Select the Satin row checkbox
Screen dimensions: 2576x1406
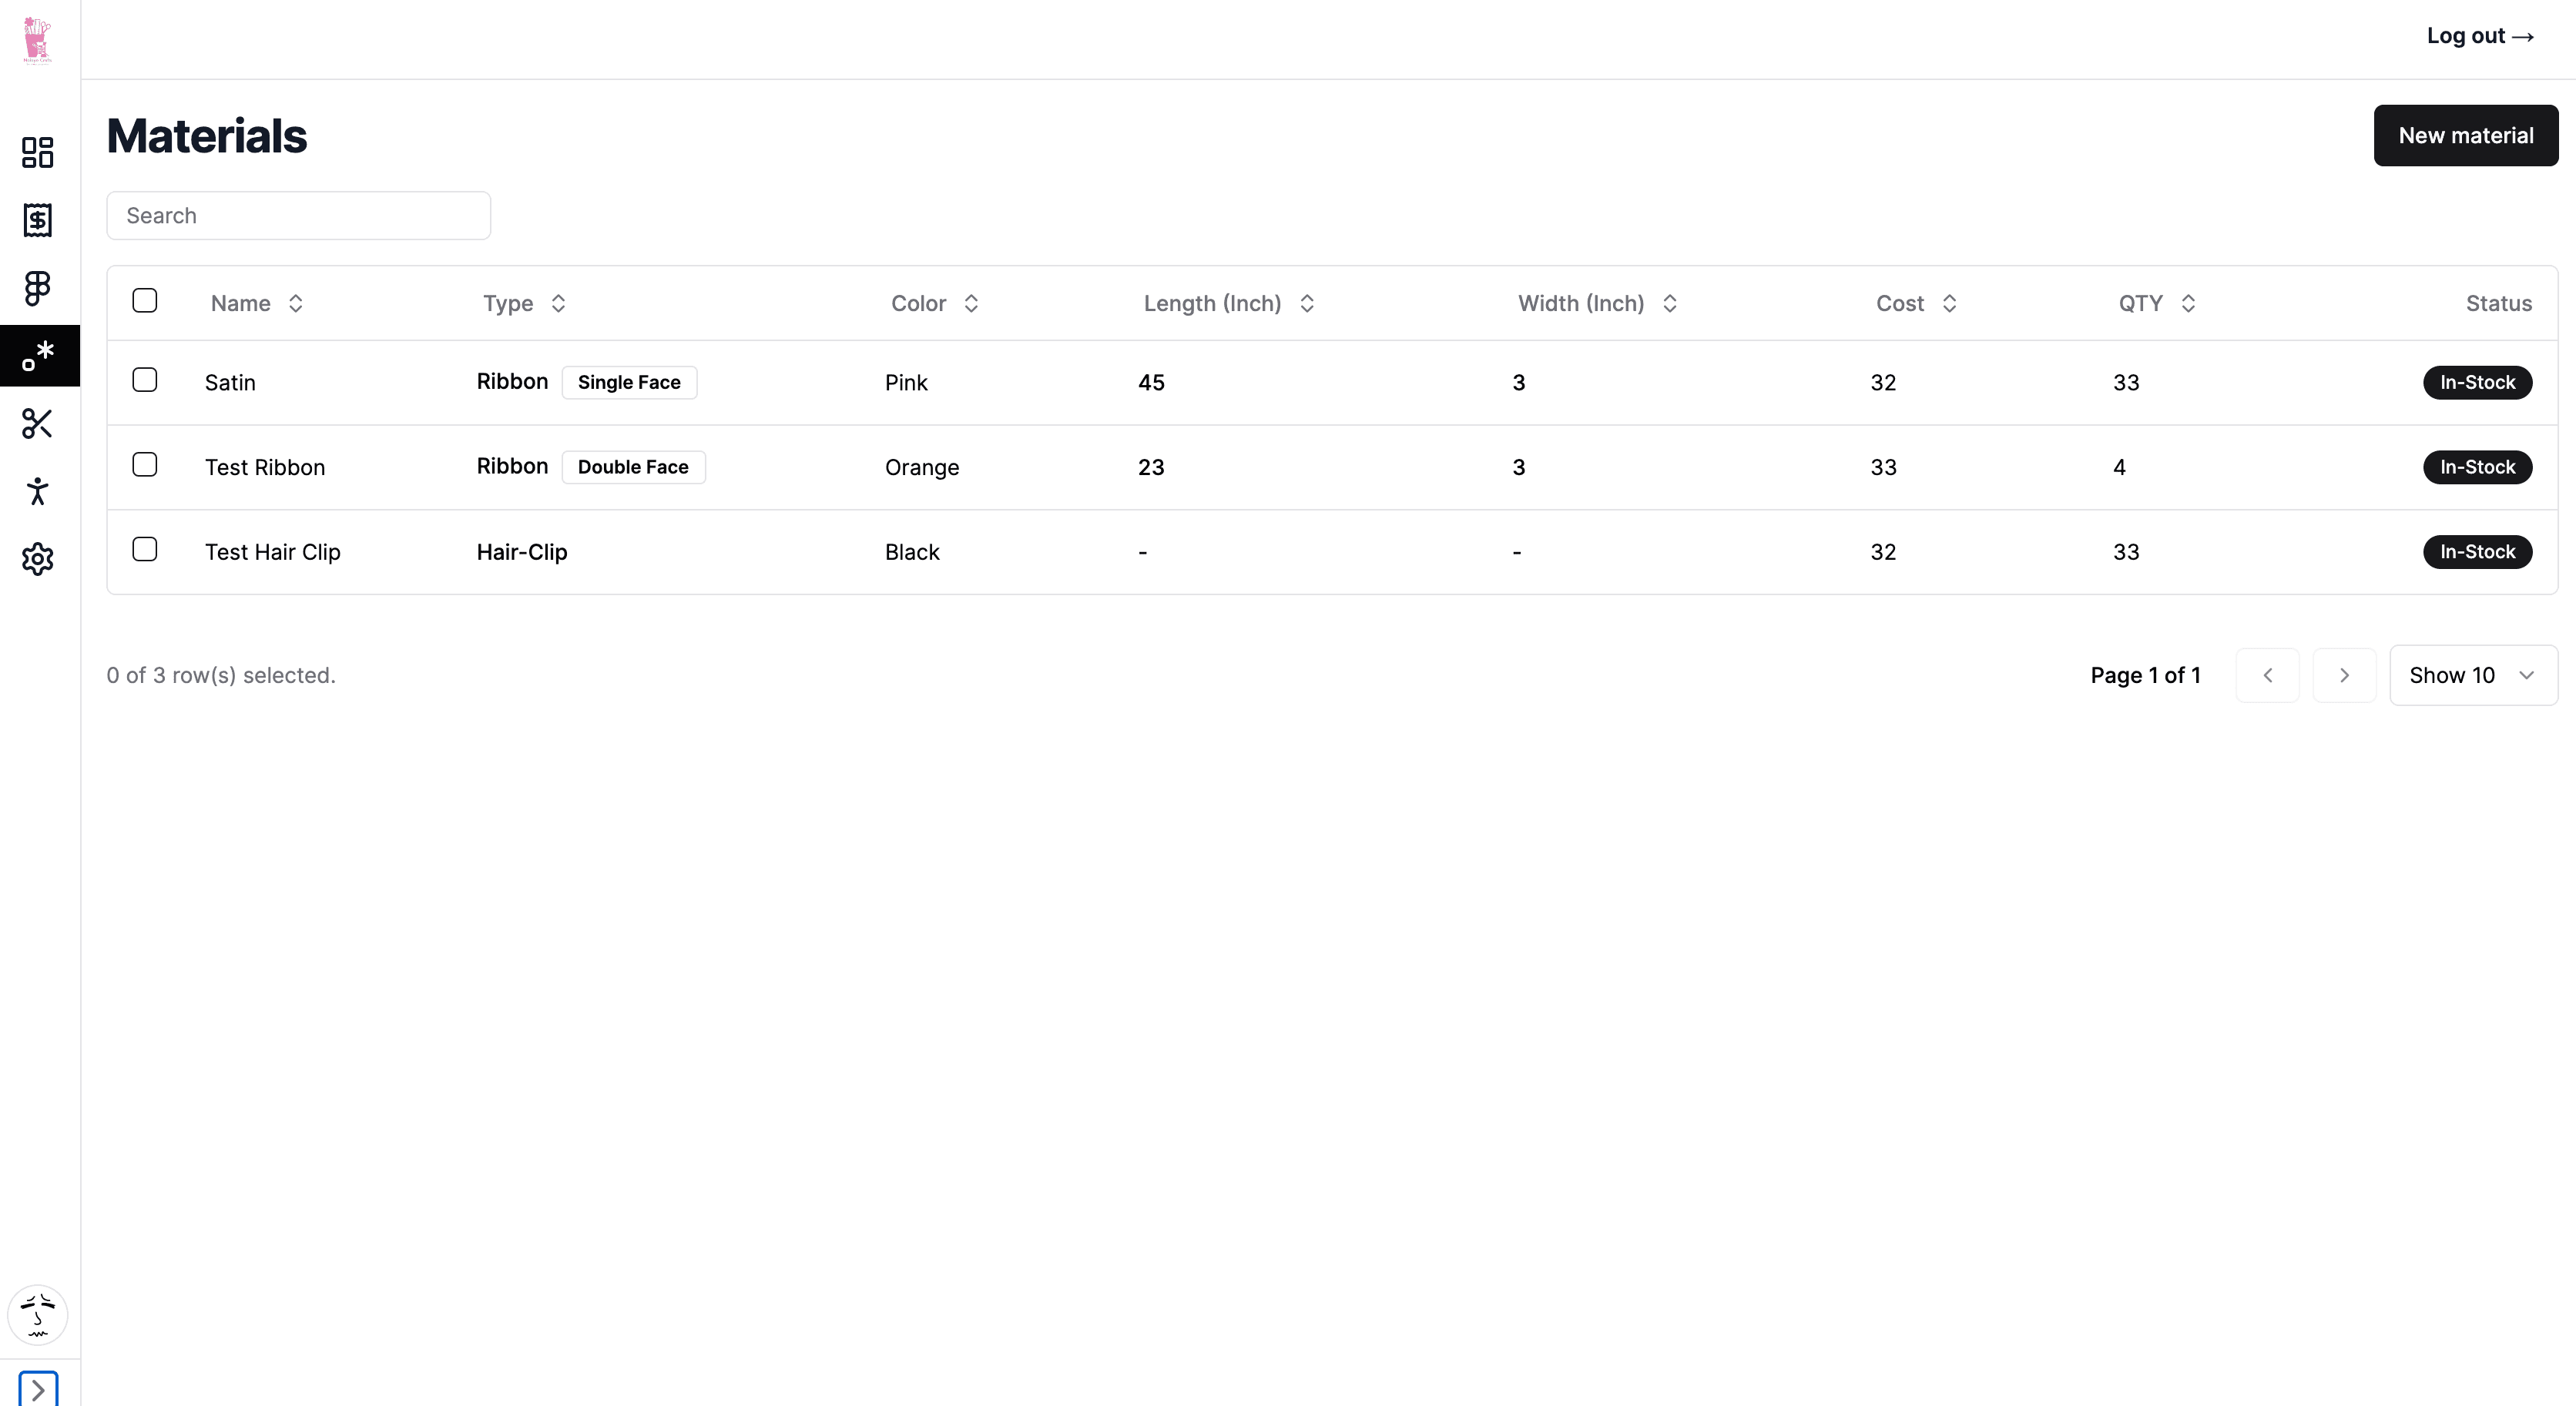click(145, 380)
